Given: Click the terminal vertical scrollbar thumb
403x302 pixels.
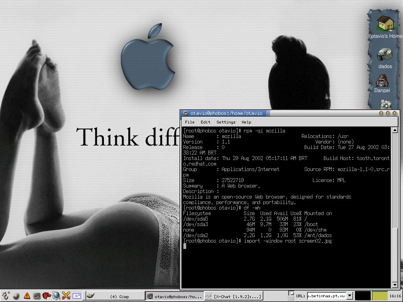Looking at the screenshot, I should (x=395, y=255).
